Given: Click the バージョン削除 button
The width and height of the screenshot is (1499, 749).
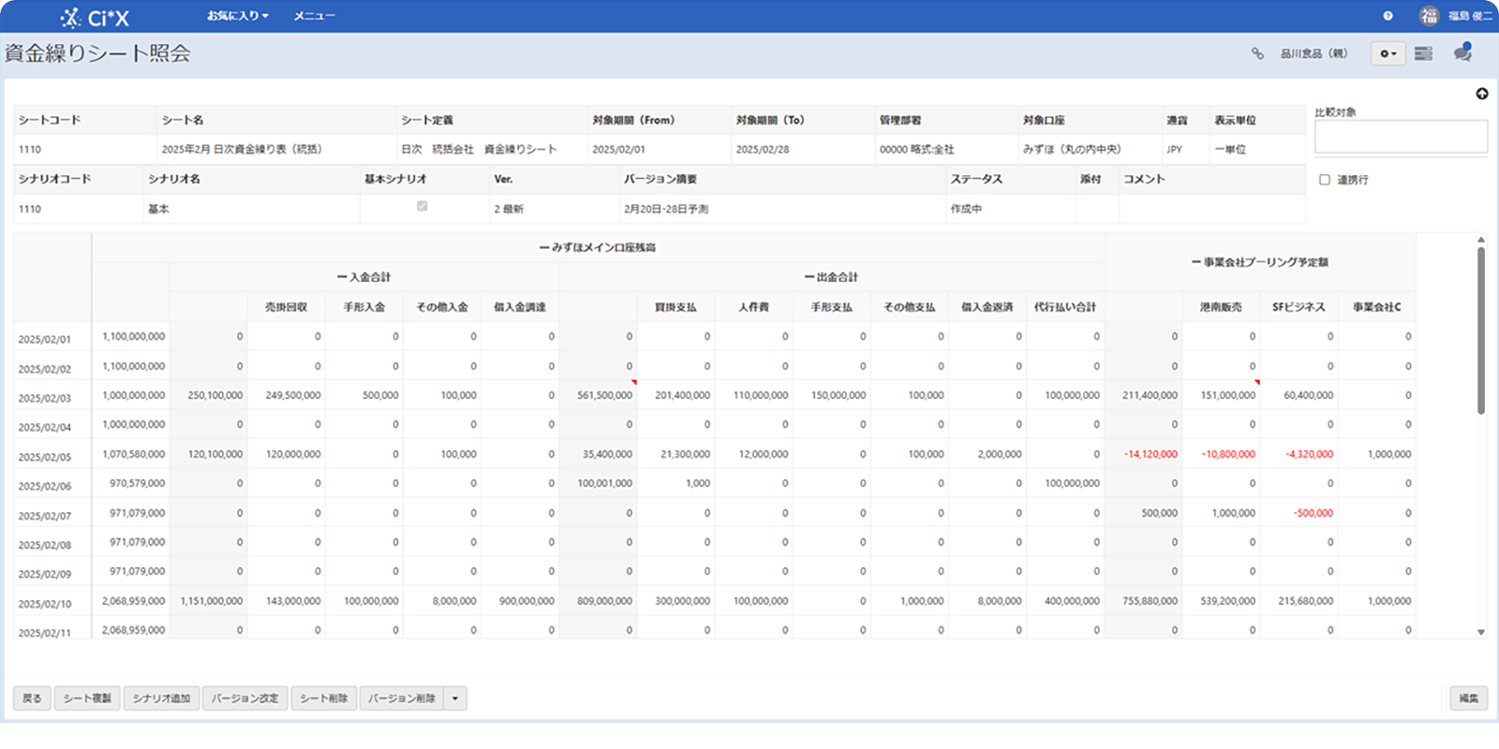Looking at the screenshot, I should (x=402, y=698).
